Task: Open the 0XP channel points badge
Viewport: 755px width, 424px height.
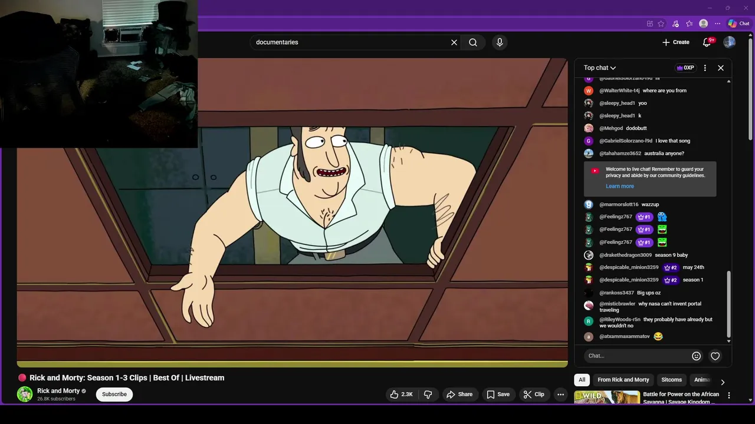Action: 685,68
